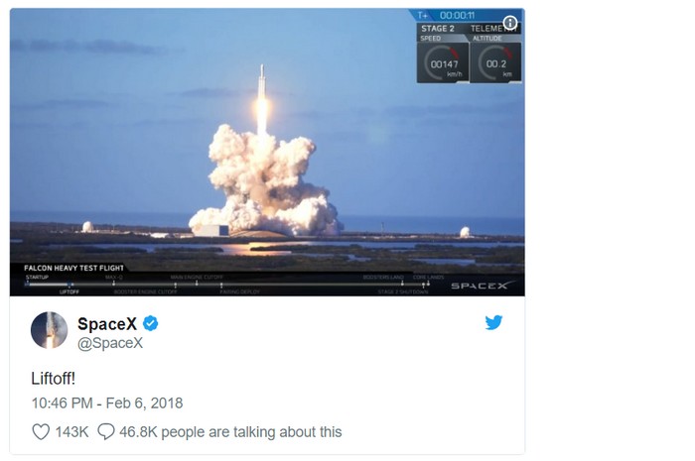Open the SpaceX profile avatar
The width and height of the screenshot is (695, 461).
coord(50,330)
